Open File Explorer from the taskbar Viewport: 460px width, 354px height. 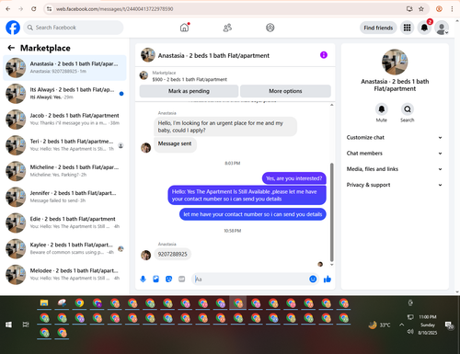click(44, 303)
